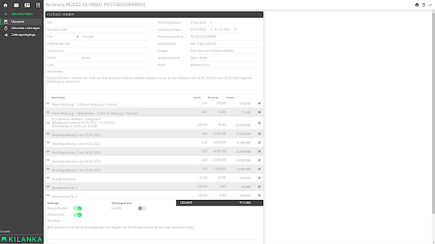Remove the Miete Wohnung Nebenkosten line item

pos(260,113)
